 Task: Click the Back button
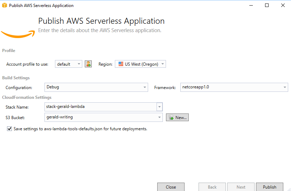[212, 187]
